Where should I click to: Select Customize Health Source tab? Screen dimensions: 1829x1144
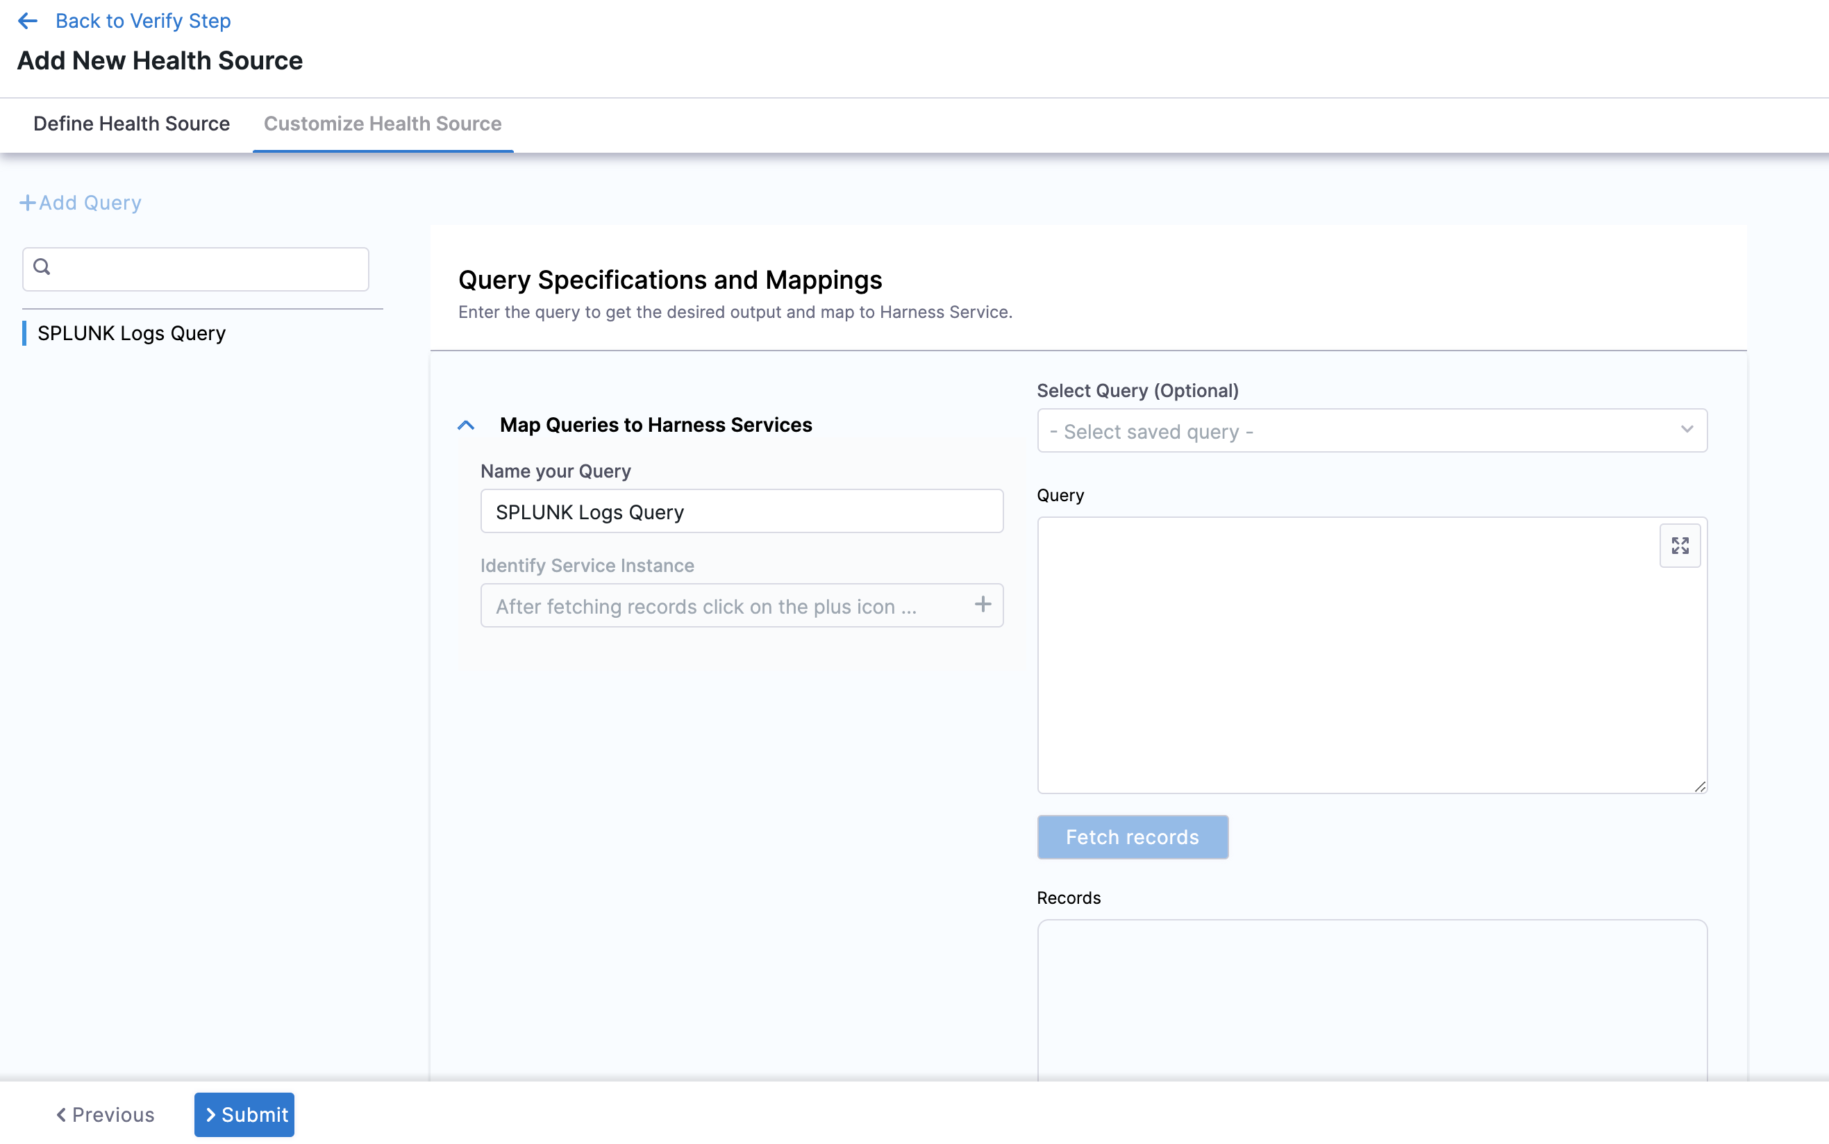(382, 124)
